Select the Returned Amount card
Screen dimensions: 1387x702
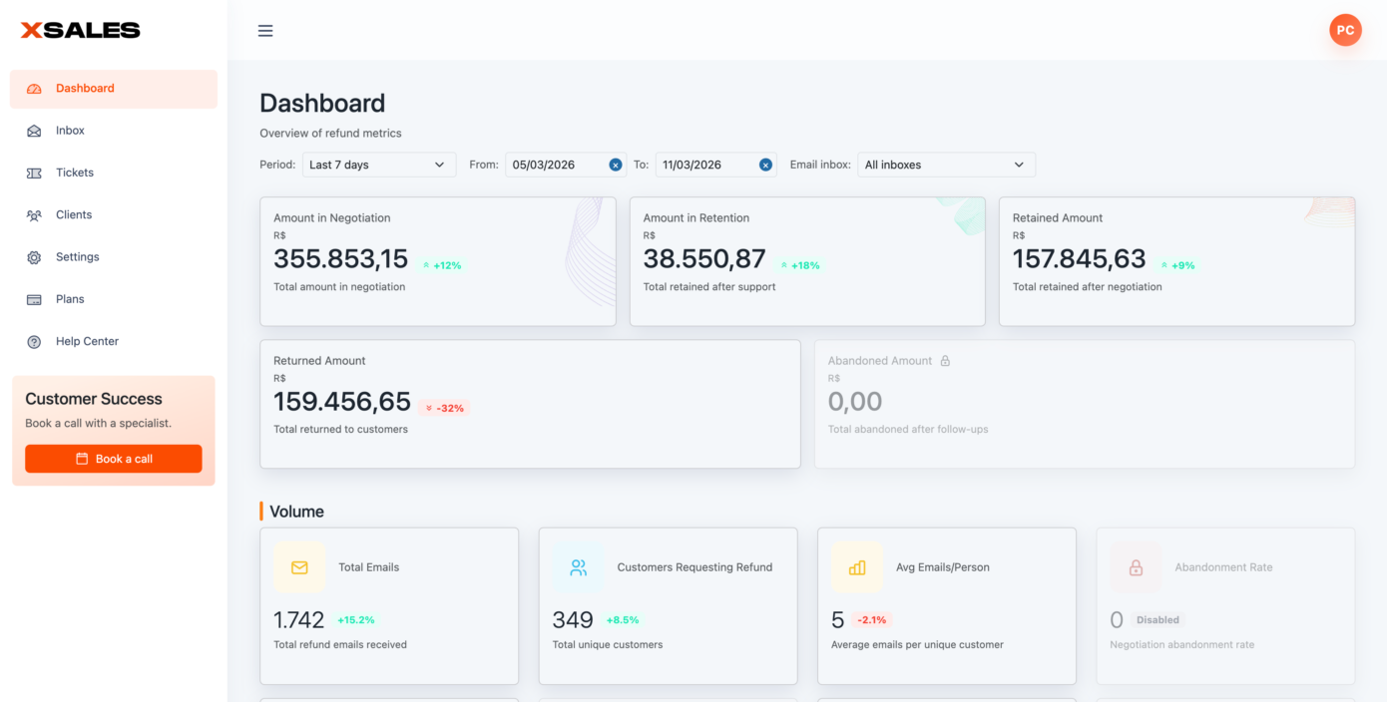click(x=530, y=404)
